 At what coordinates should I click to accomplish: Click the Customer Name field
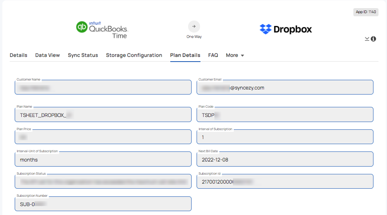[x=103, y=87]
